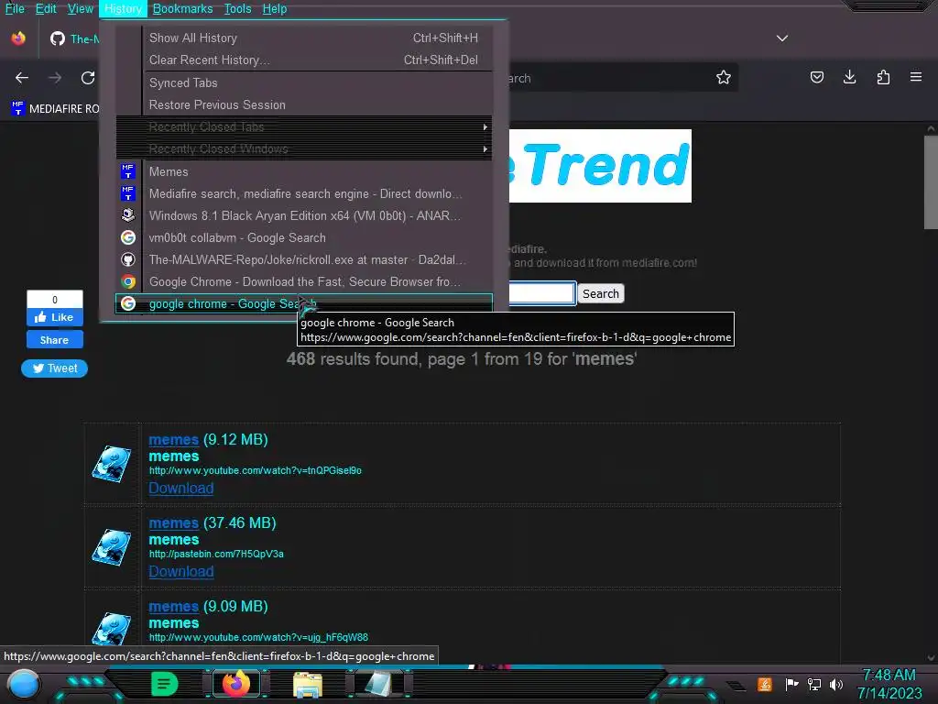Image resolution: width=938 pixels, height=704 pixels.
Task: Open the memes (9.09 MB) title link
Action: click(x=173, y=606)
